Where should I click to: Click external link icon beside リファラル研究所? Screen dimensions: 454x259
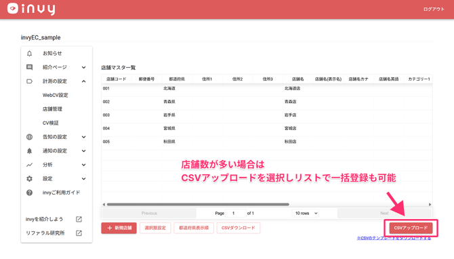(x=79, y=233)
